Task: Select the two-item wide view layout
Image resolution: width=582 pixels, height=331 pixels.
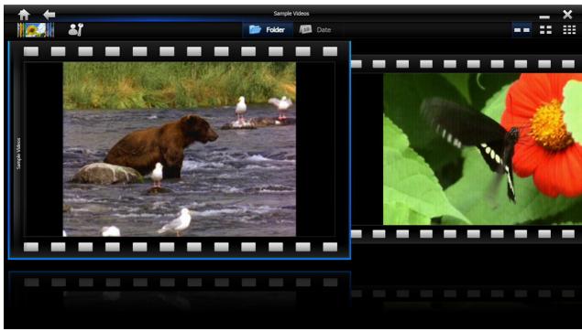Action: [x=522, y=30]
